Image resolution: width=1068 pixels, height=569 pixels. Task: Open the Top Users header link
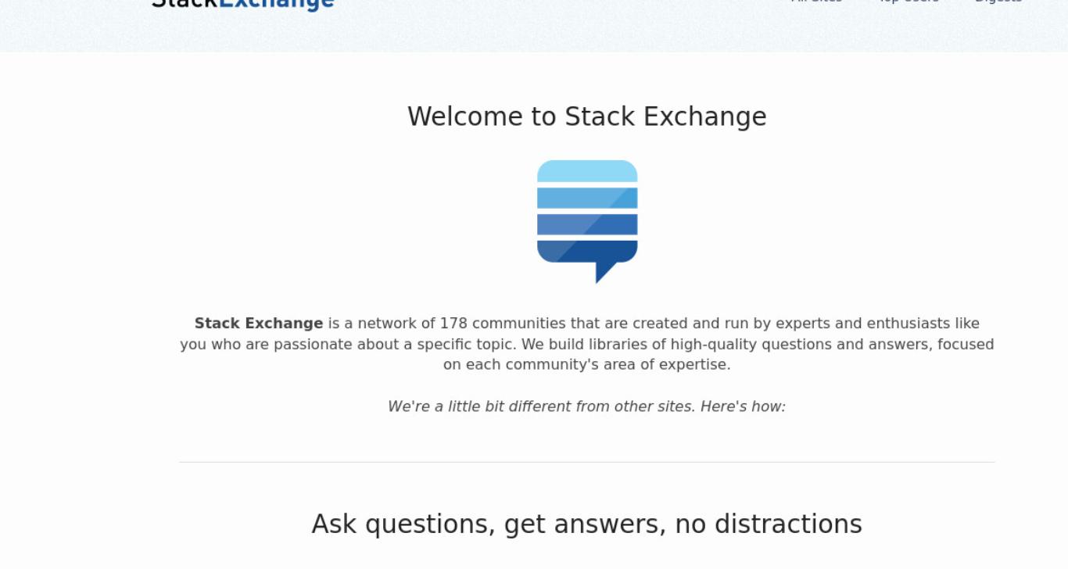[x=908, y=2]
